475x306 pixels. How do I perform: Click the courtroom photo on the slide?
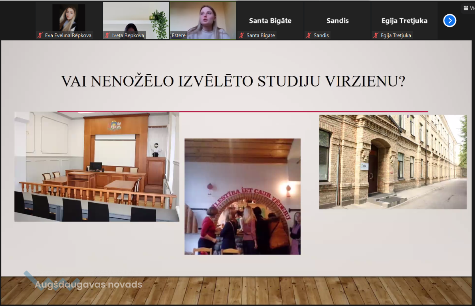97,167
